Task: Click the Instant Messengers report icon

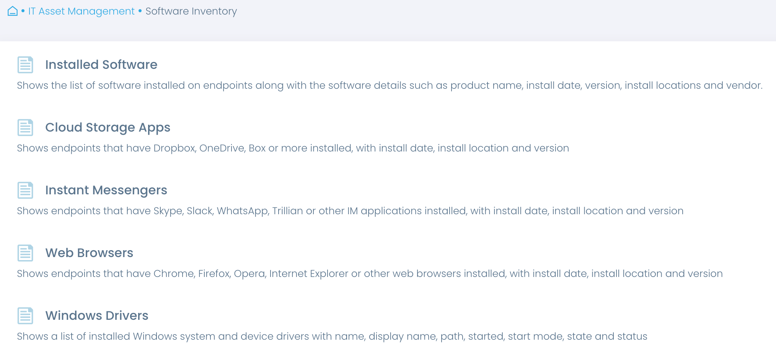Action: [25, 191]
